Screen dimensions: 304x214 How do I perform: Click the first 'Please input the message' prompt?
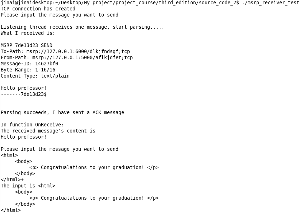click(x=60, y=15)
